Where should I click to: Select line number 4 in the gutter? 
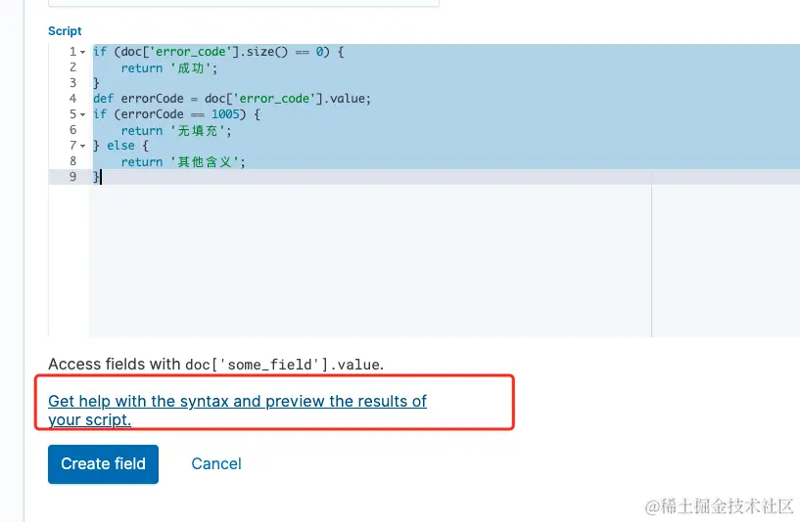pos(72,99)
